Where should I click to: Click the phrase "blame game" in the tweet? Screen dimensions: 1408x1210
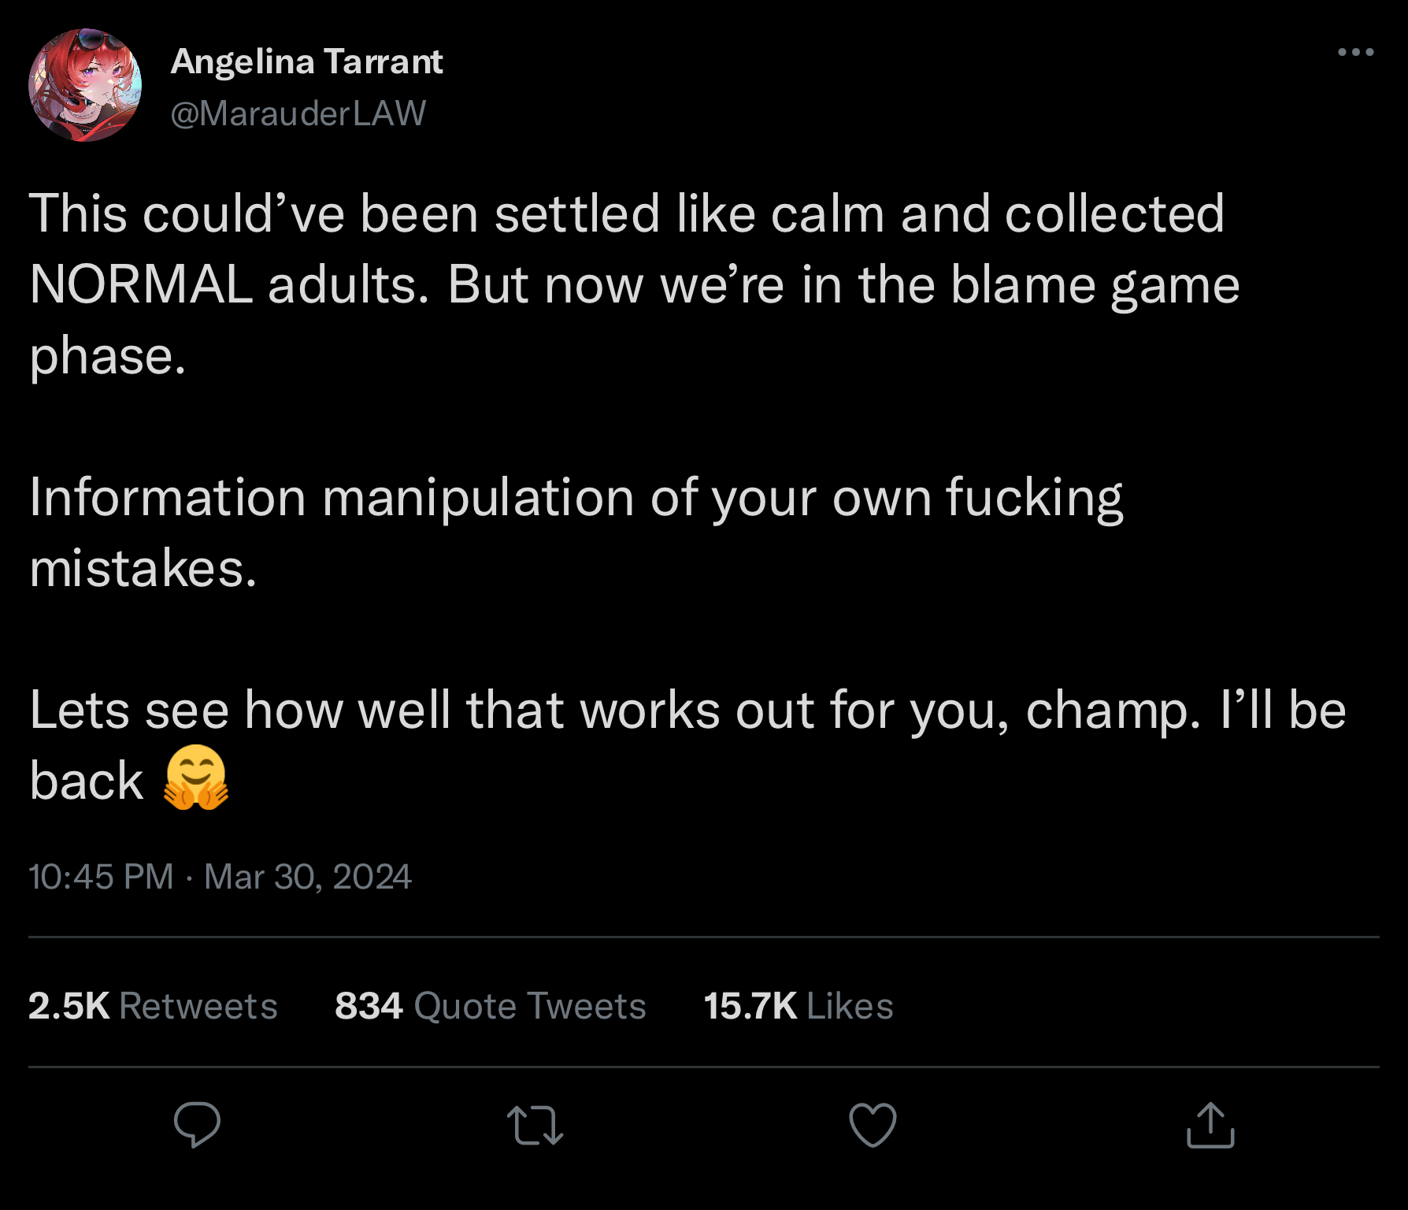1095,284
